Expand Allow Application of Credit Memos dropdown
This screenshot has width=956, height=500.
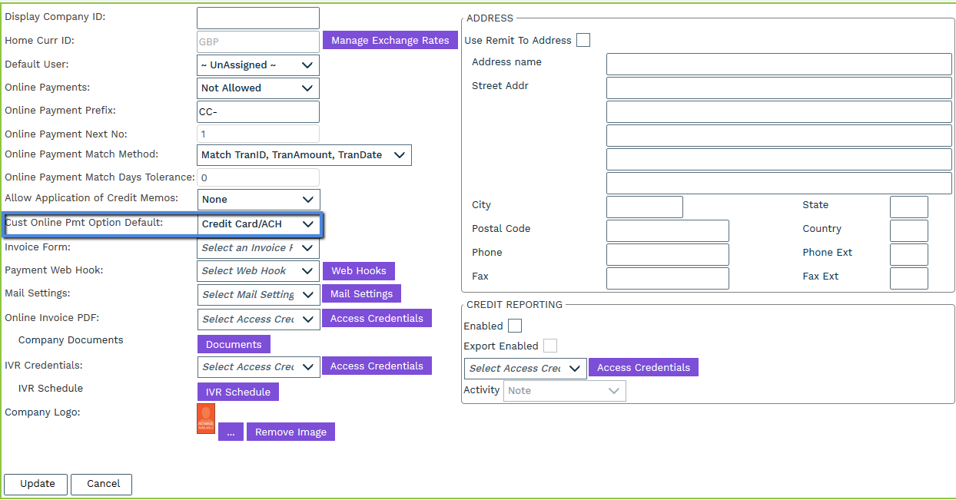[x=258, y=200]
